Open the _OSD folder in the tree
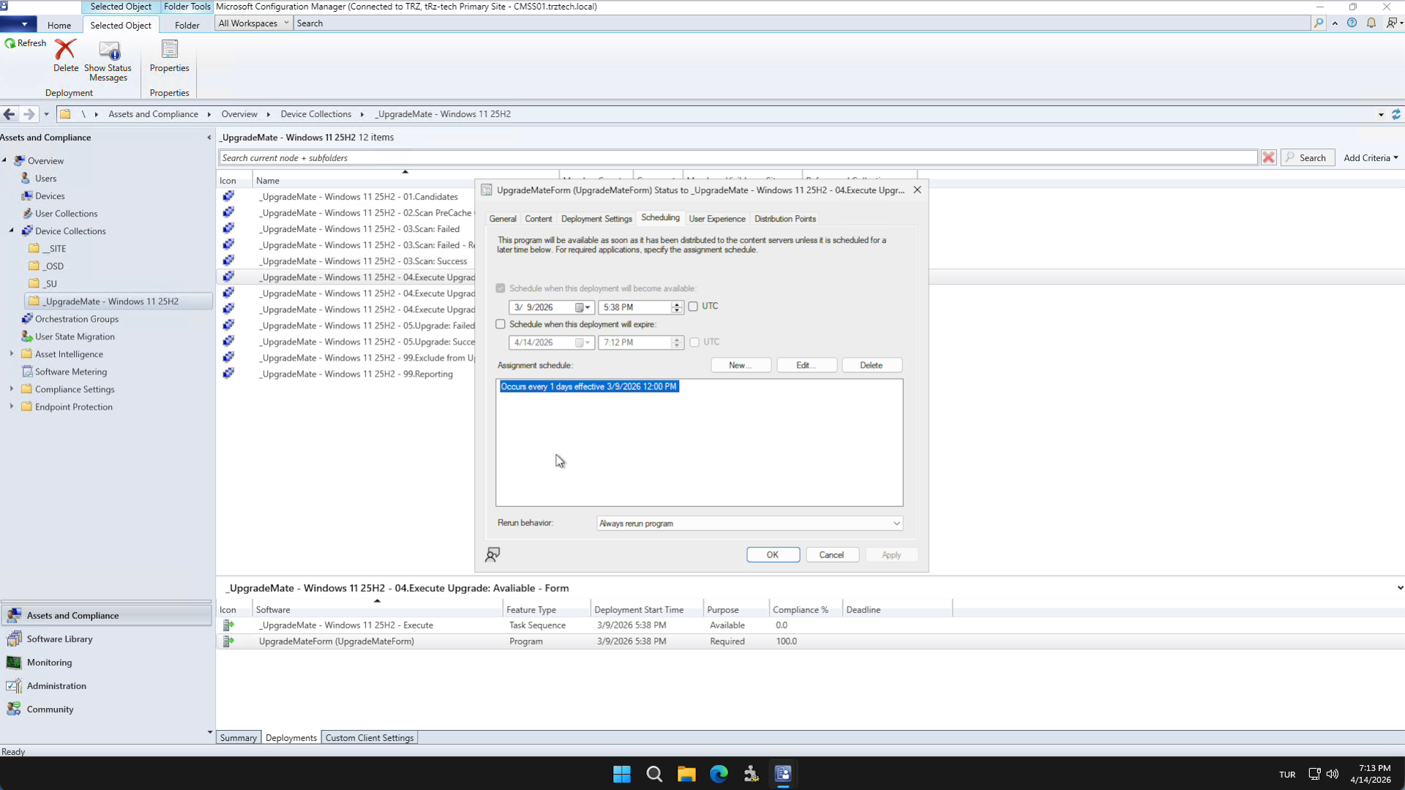Image resolution: width=1405 pixels, height=790 pixels. (53, 266)
